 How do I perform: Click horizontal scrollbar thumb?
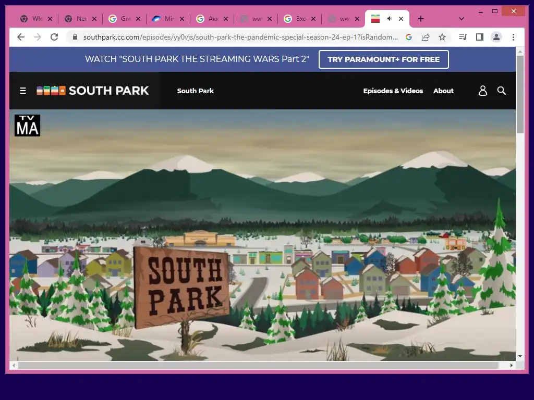258,365
